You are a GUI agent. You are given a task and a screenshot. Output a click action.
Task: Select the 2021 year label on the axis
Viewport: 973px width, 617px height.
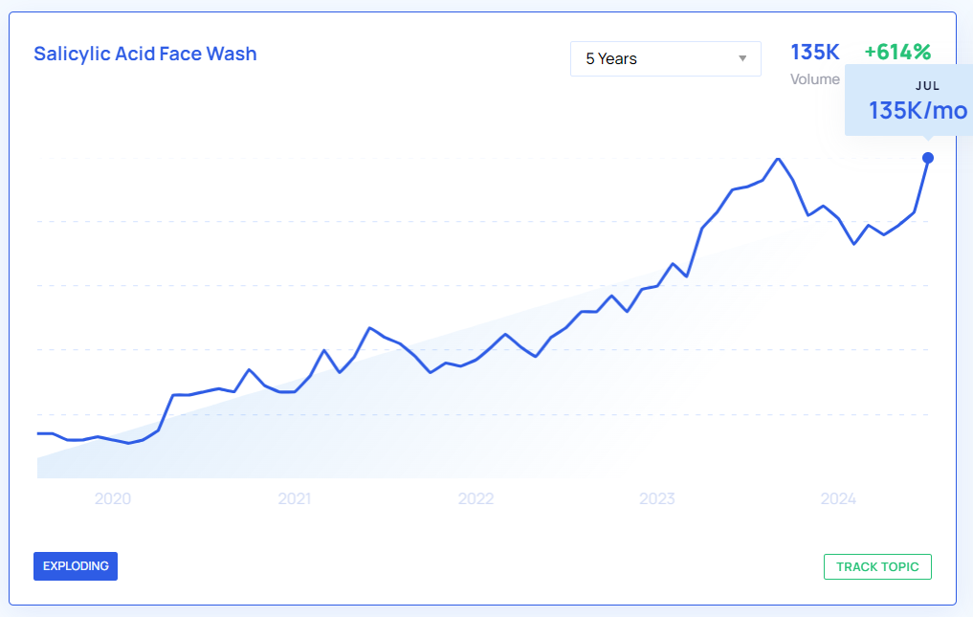point(295,498)
